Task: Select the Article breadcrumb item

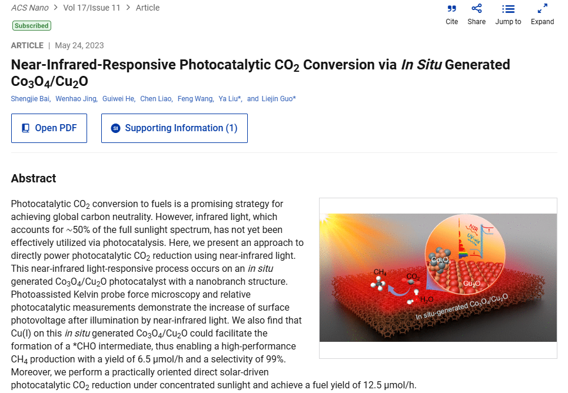Action: (x=147, y=8)
